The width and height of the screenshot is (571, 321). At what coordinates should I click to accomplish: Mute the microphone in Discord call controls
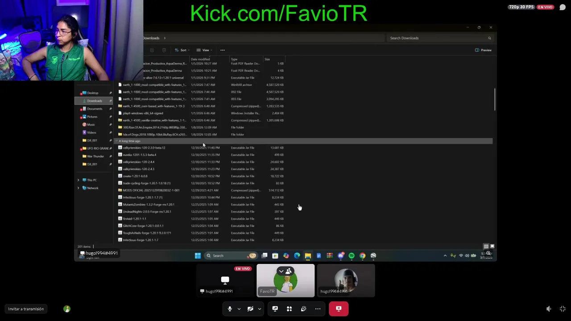(x=230, y=309)
